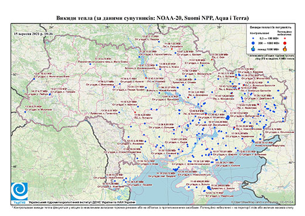Open the OpenStreetMap contributors attribution

click(x=263, y=202)
